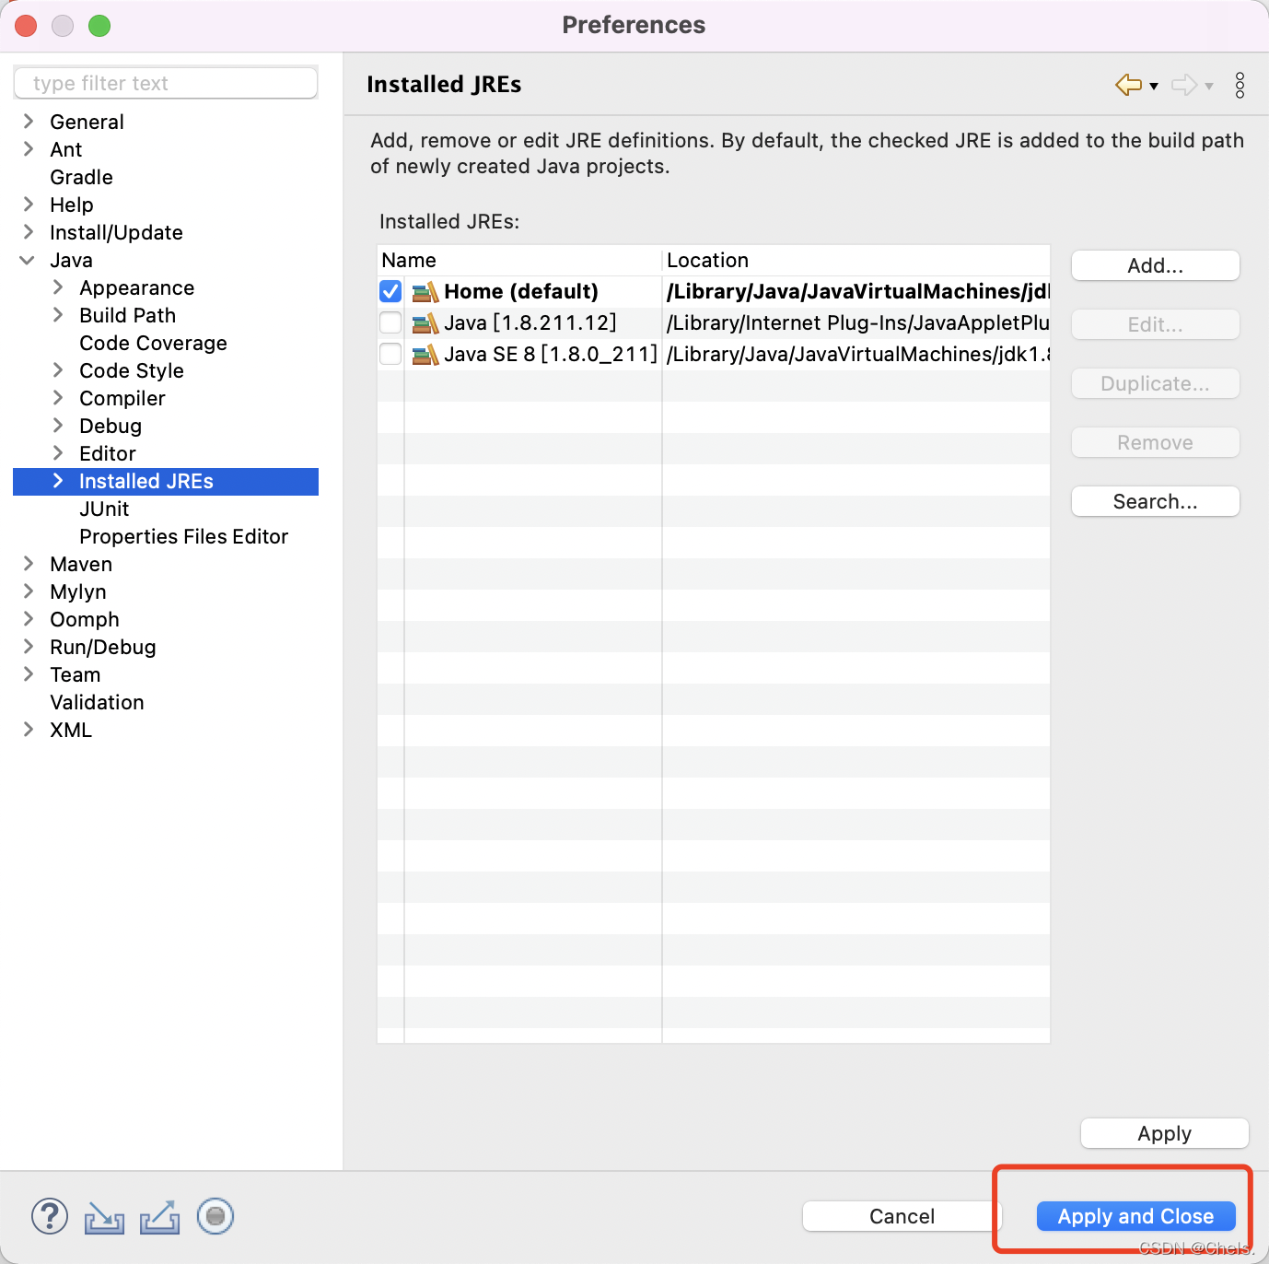
Task: Check the Java [1.8.211.12] JRE checkbox
Action: (x=390, y=322)
